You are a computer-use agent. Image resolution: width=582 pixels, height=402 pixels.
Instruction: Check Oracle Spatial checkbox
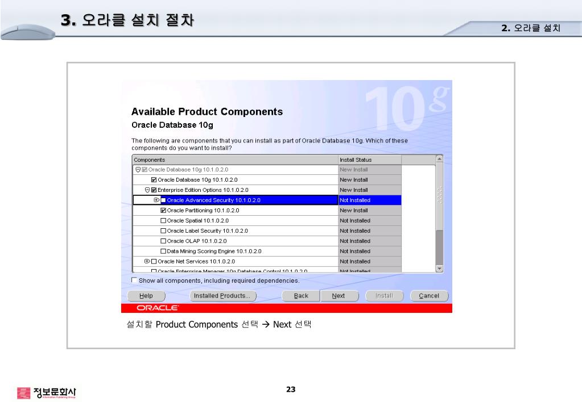click(163, 220)
